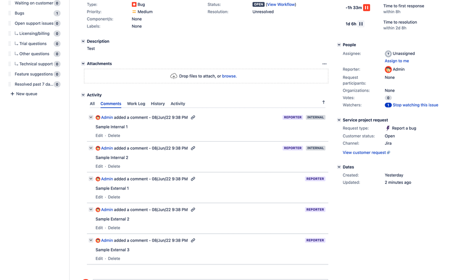
Task: Click the Admin reporter avatar in People
Action: pos(388,69)
